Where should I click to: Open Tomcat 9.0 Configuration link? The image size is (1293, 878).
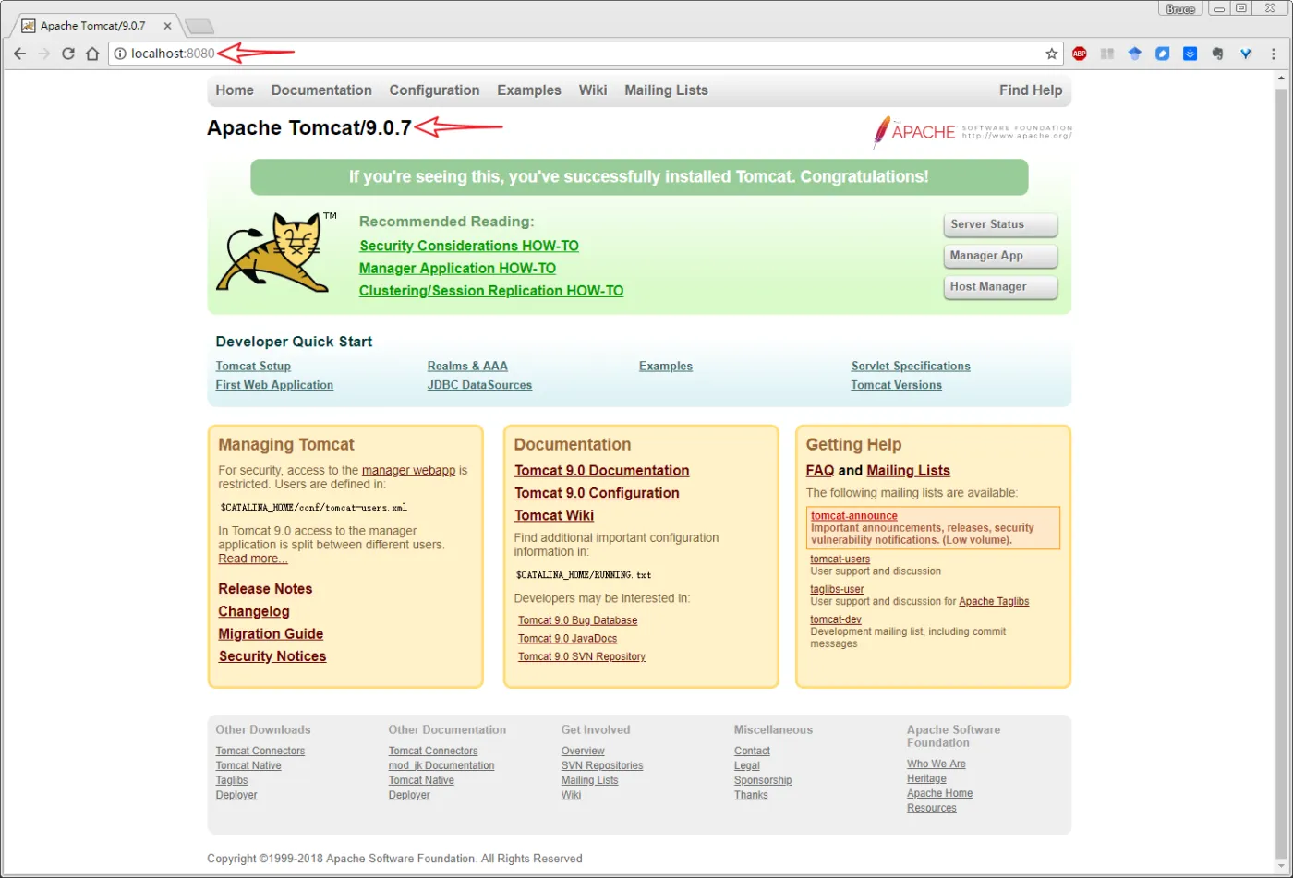(597, 493)
